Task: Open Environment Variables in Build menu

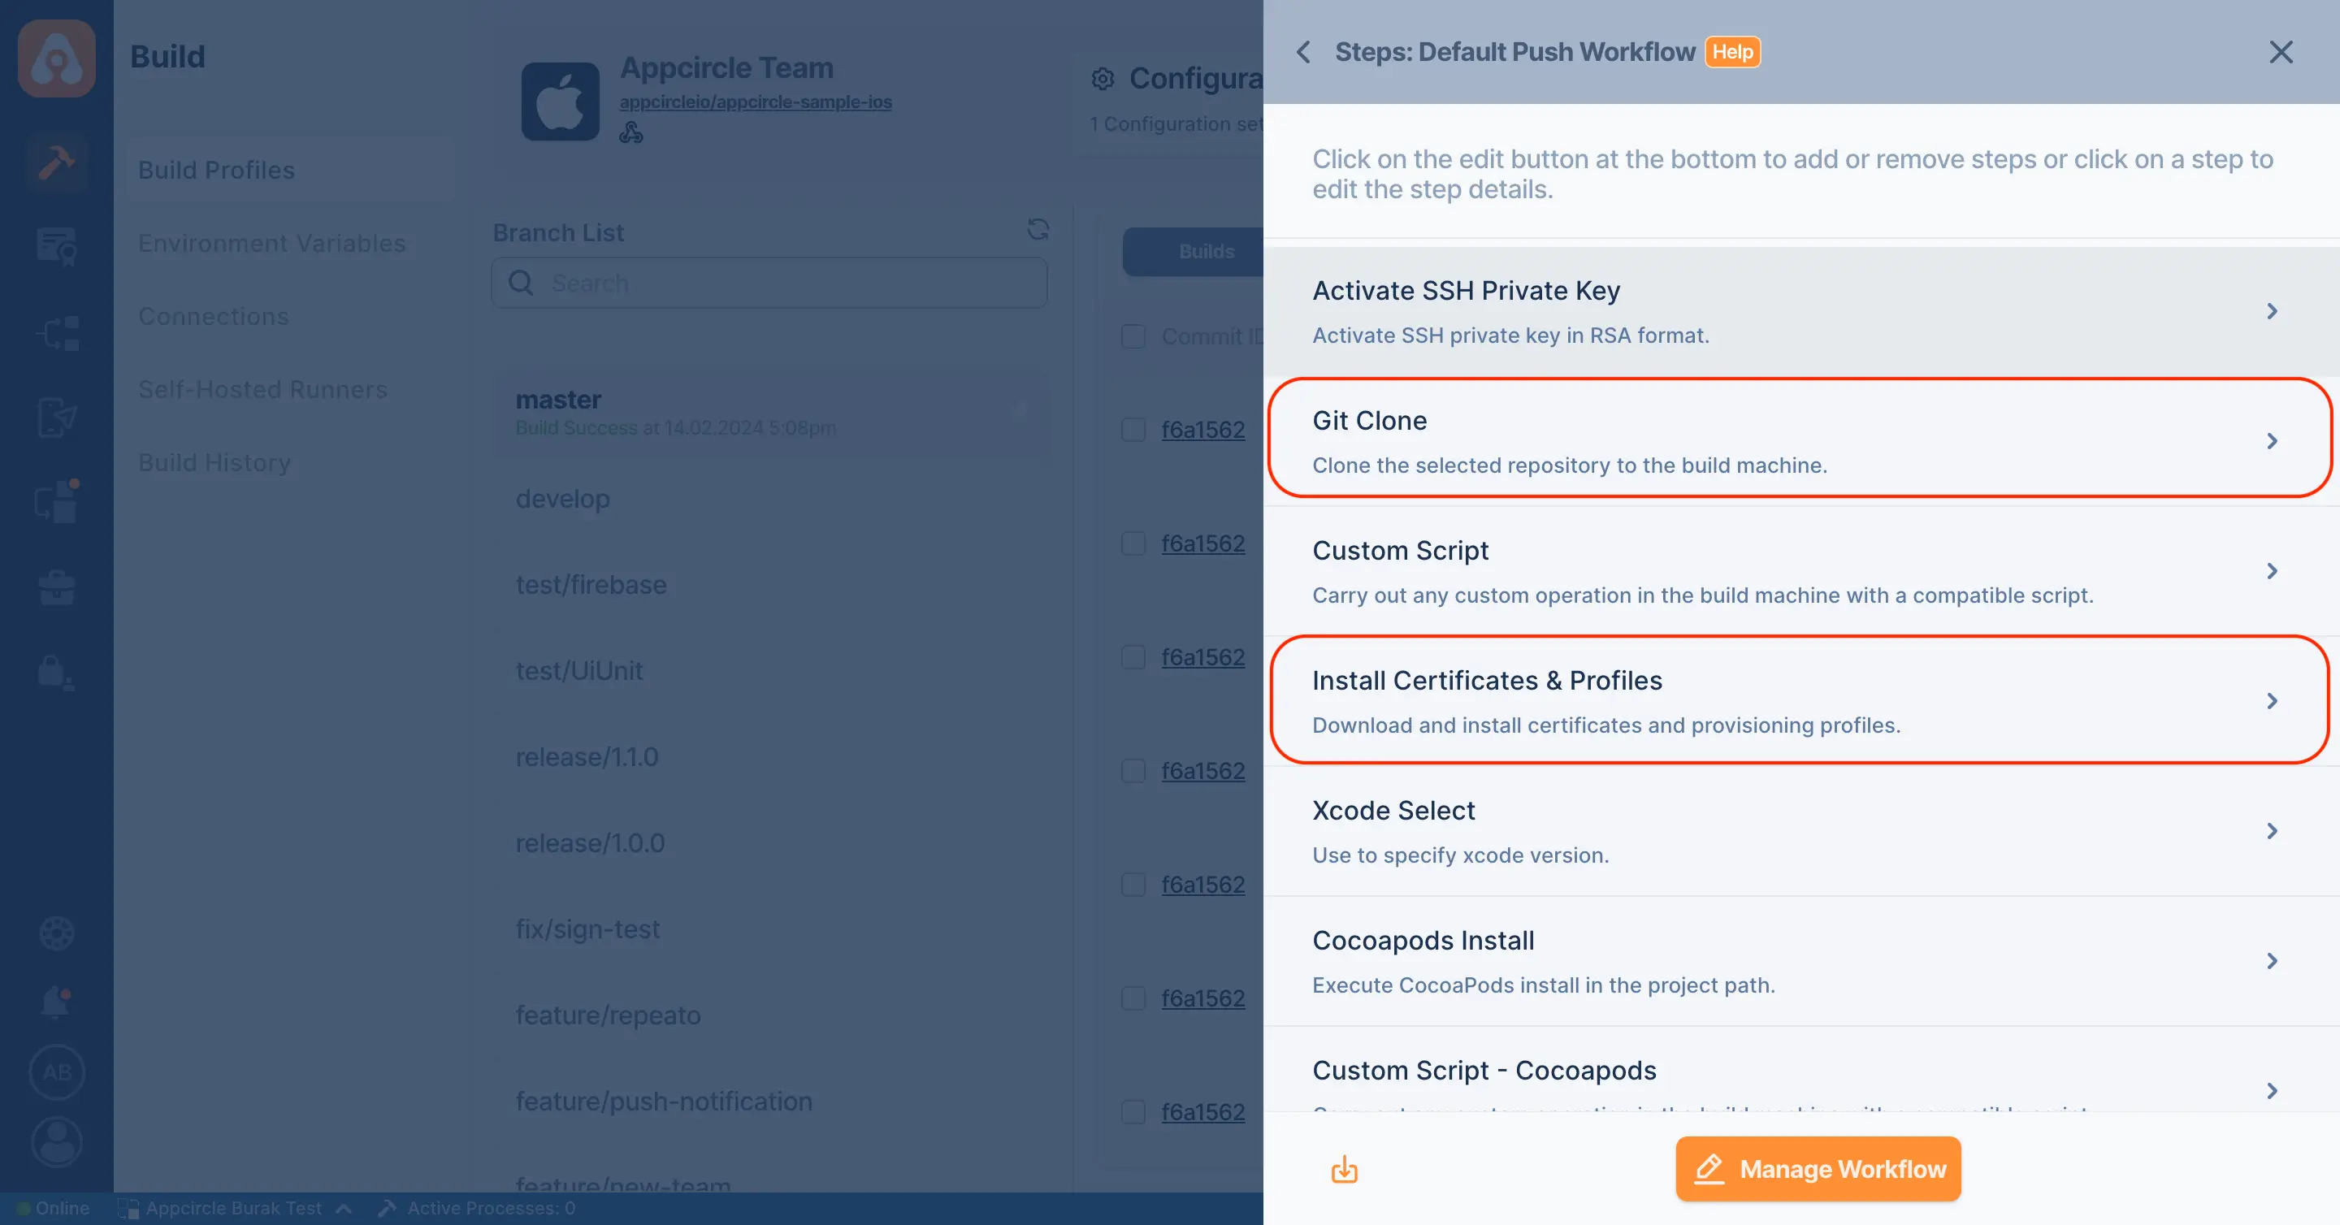Action: (271, 244)
